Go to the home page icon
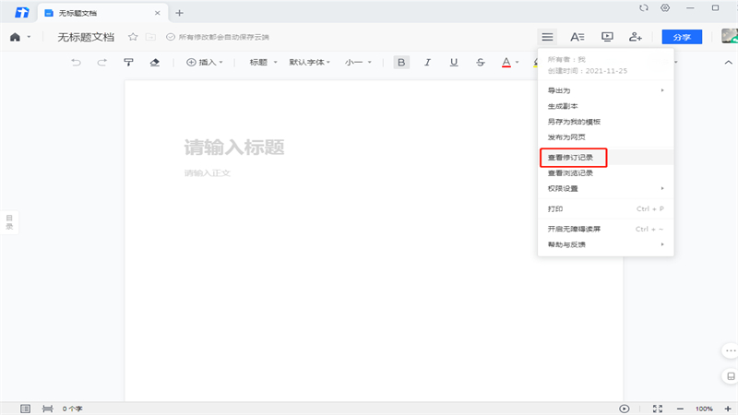This screenshot has width=738, height=415. pos(15,37)
